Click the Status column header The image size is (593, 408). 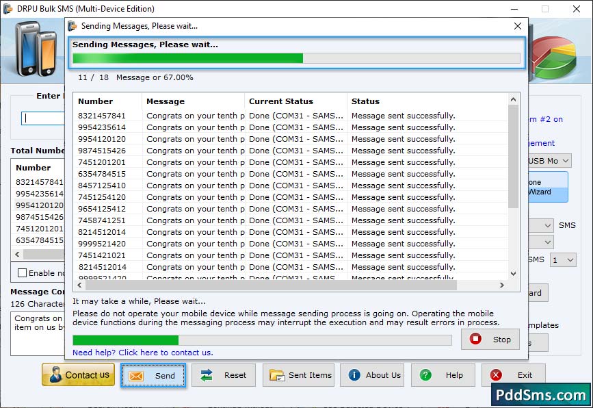tap(427, 101)
